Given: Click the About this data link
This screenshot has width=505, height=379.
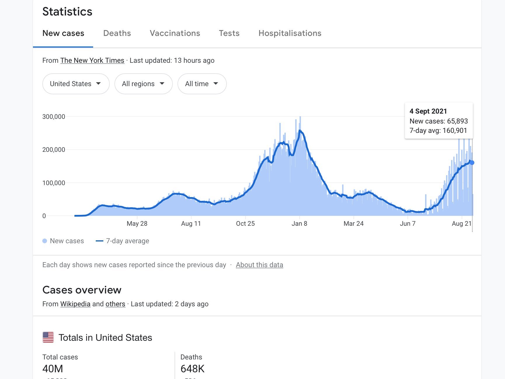Looking at the screenshot, I should 259,265.
